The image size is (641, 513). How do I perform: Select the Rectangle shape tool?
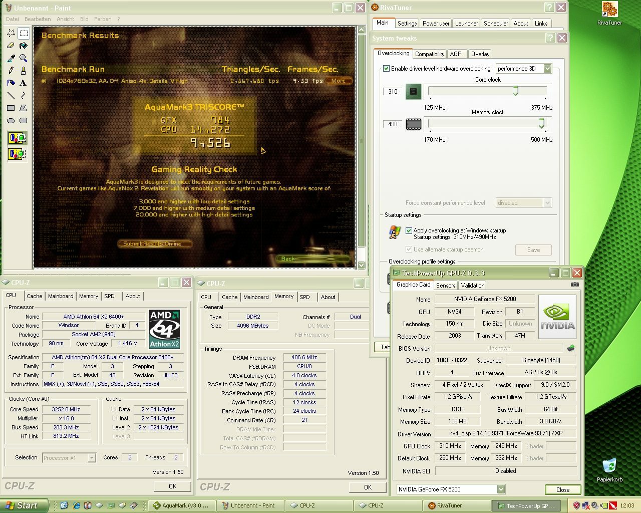coord(11,108)
